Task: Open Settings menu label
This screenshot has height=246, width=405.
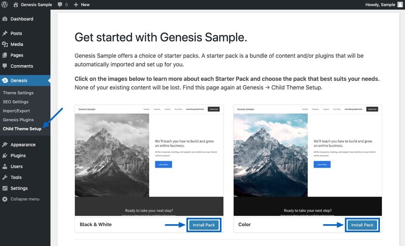Action: [x=19, y=188]
